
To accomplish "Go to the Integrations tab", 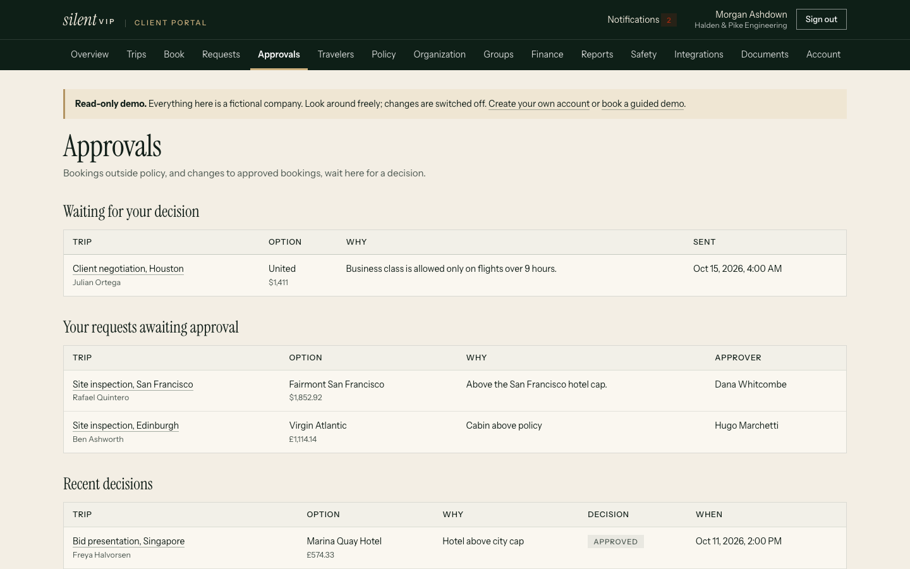I will pyautogui.click(x=698, y=54).
